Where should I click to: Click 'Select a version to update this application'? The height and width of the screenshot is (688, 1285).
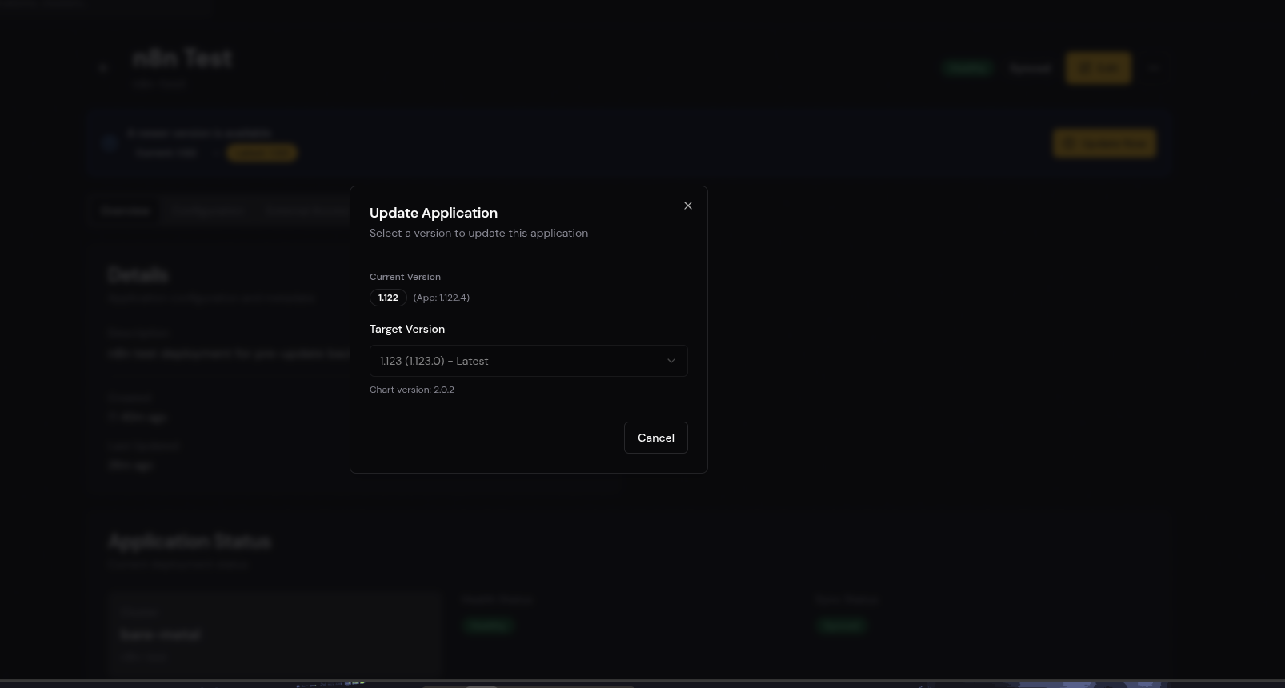[478, 233]
